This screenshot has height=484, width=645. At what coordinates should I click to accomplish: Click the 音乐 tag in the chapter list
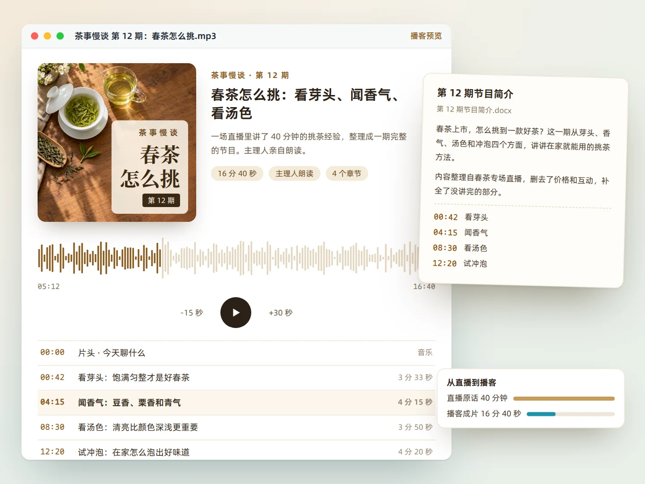coord(425,353)
